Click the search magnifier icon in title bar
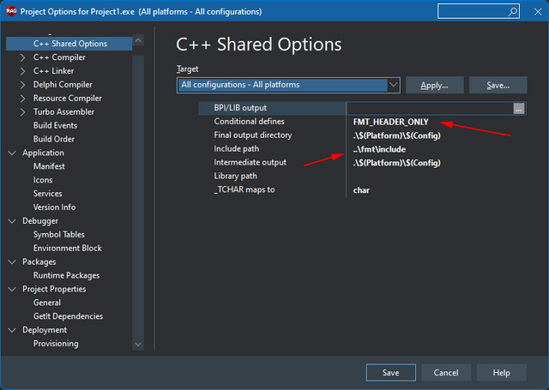 click(x=513, y=11)
